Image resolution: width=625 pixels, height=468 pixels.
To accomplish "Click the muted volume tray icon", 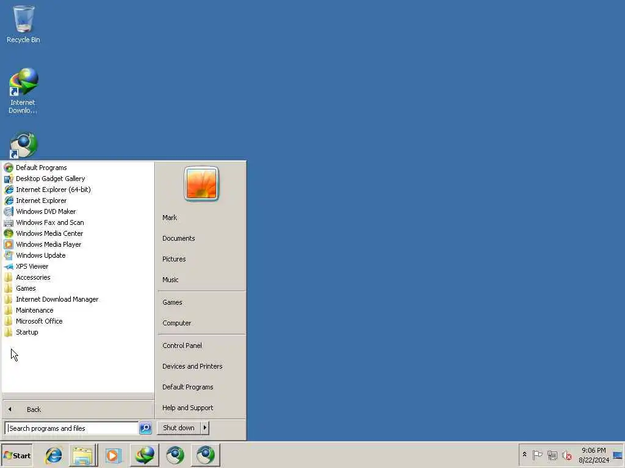I will coord(566,455).
